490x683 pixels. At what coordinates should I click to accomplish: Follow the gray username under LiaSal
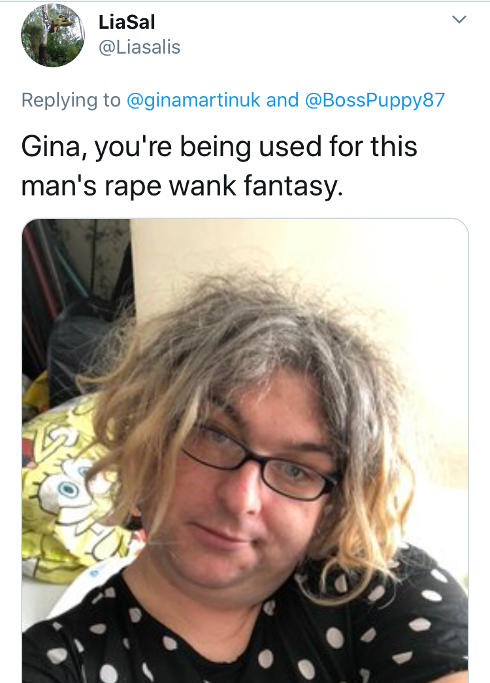pos(139,47)
